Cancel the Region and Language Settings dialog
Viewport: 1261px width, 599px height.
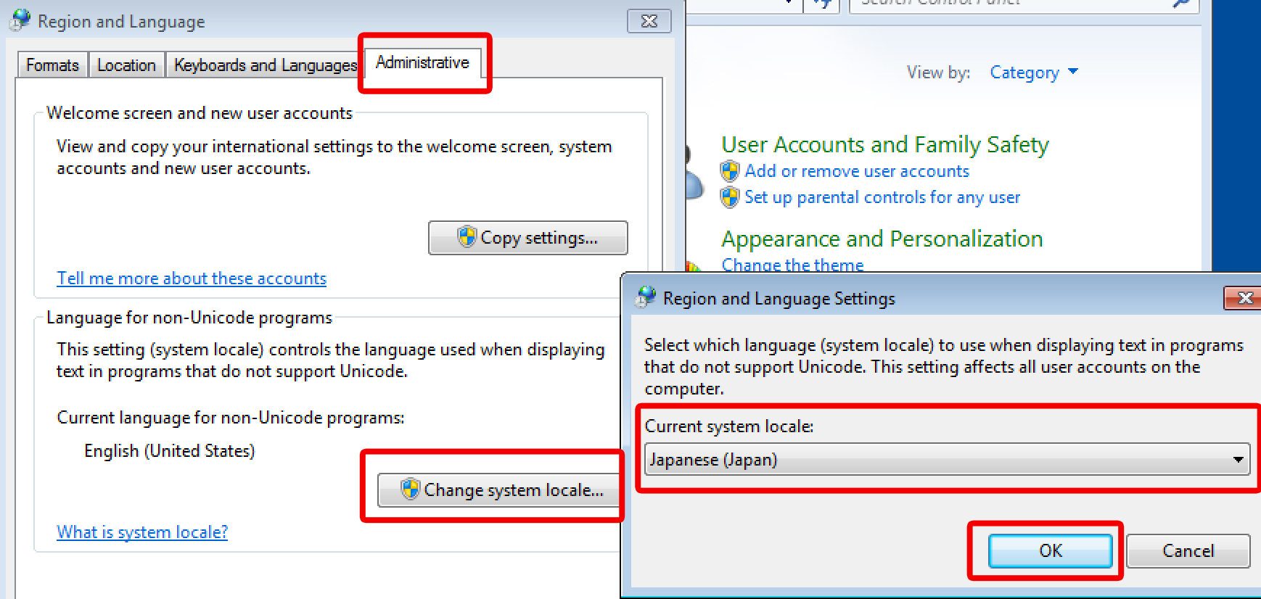[1188, 551]
